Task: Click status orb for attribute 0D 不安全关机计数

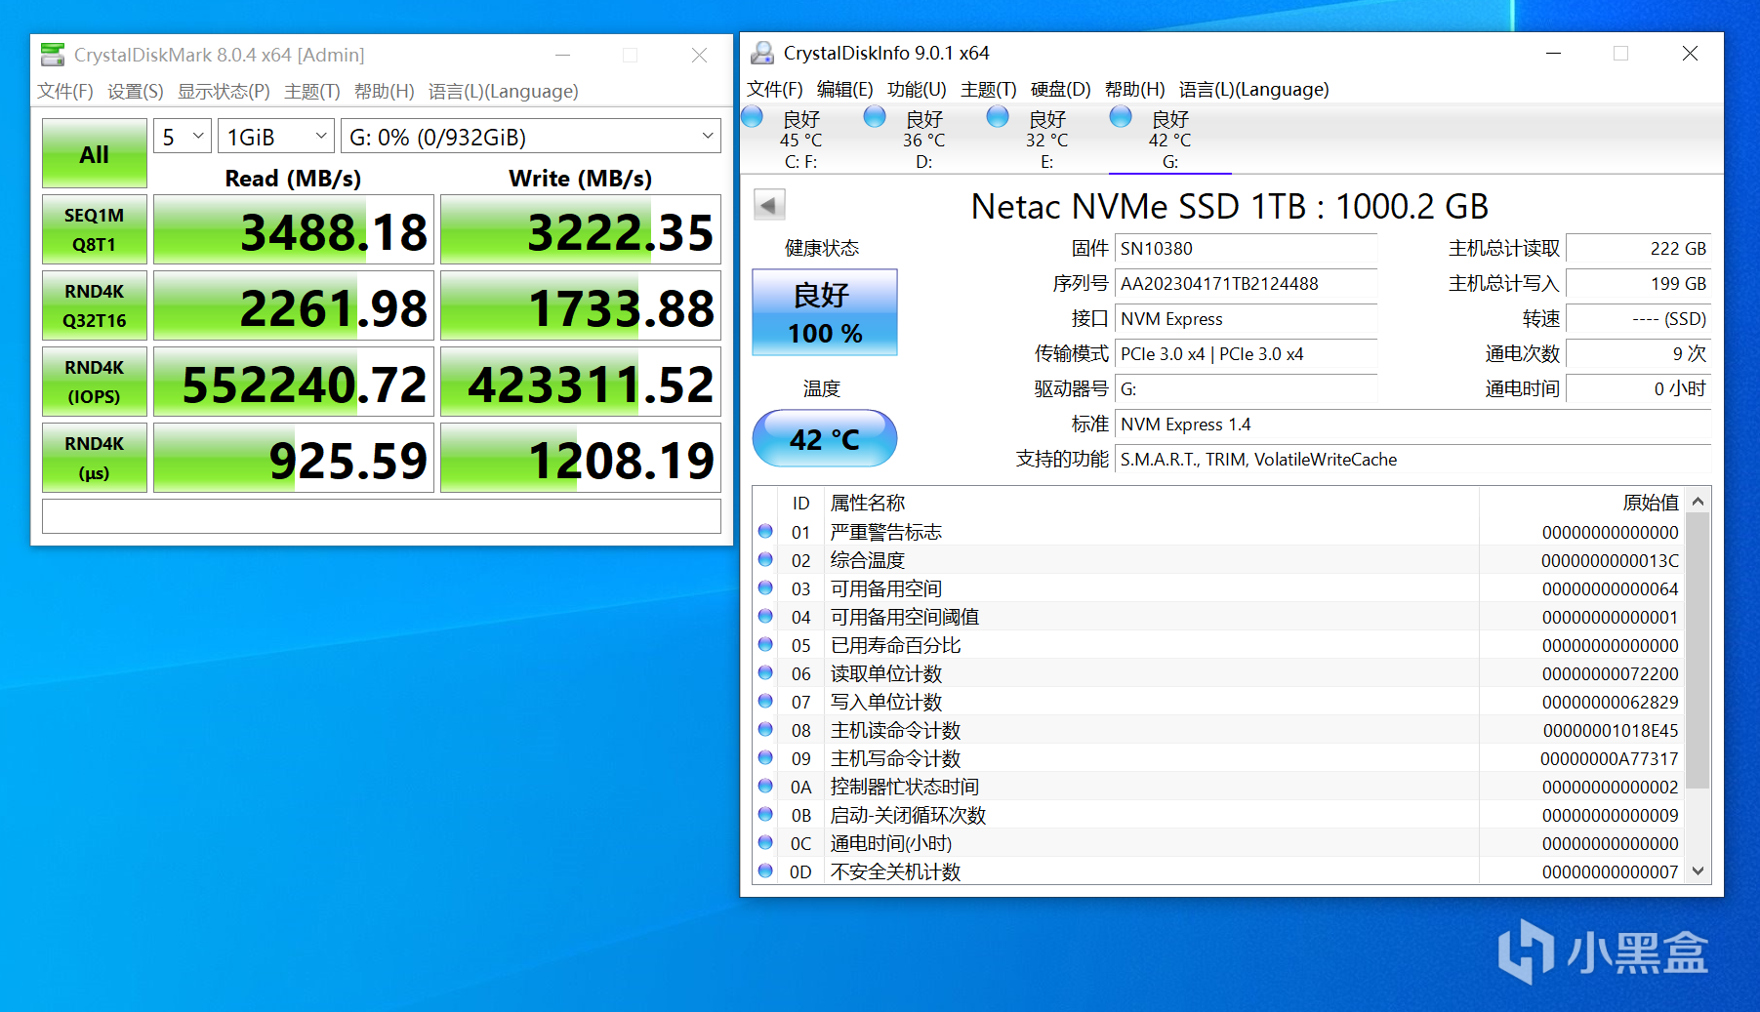Action: point(766,871)
